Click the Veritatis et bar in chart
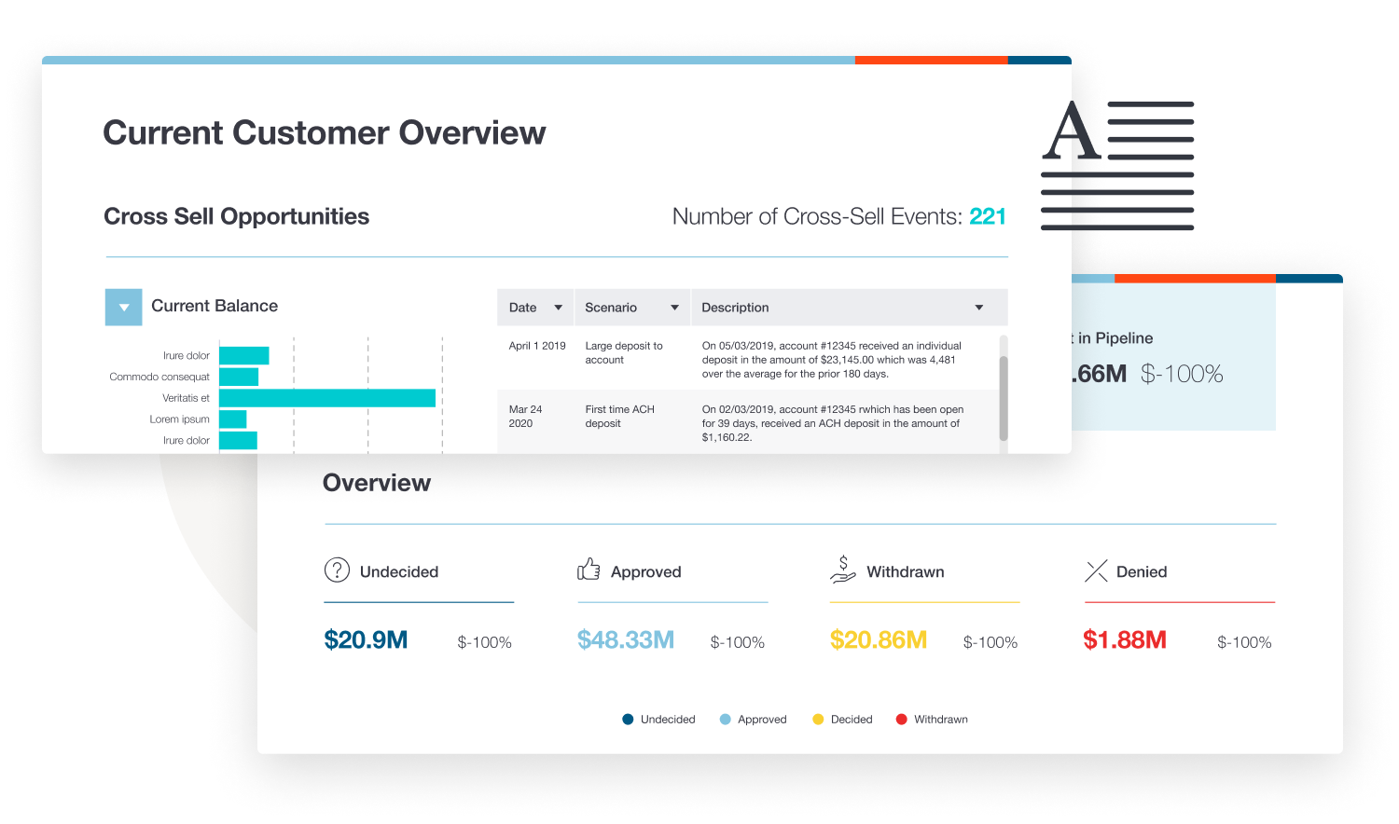Image resolution: width=1399 pixels, height=824 pixels. 326,398
